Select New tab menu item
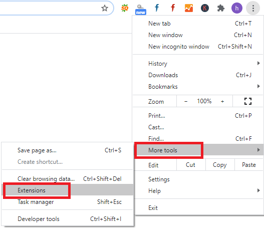The width and height of the screenshot is (264, 229). [198, 24]
